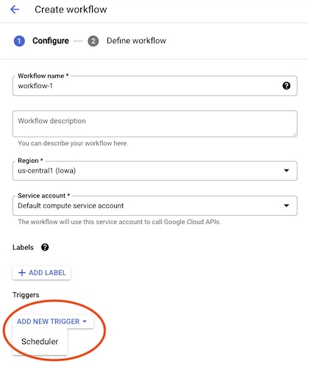
Task: Click the Create workflow page title
Action: tap(71, 10)
